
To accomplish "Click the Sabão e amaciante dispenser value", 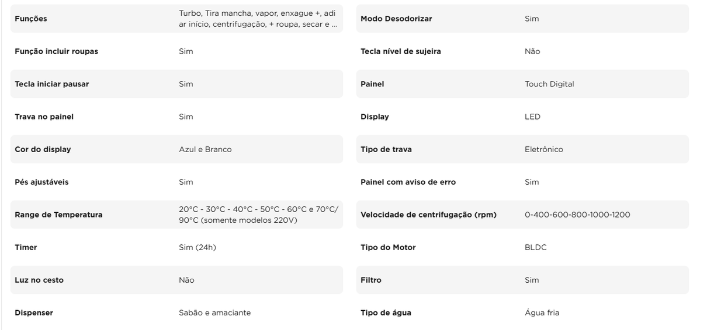I will pyautogui.click(x=214, y=313).
